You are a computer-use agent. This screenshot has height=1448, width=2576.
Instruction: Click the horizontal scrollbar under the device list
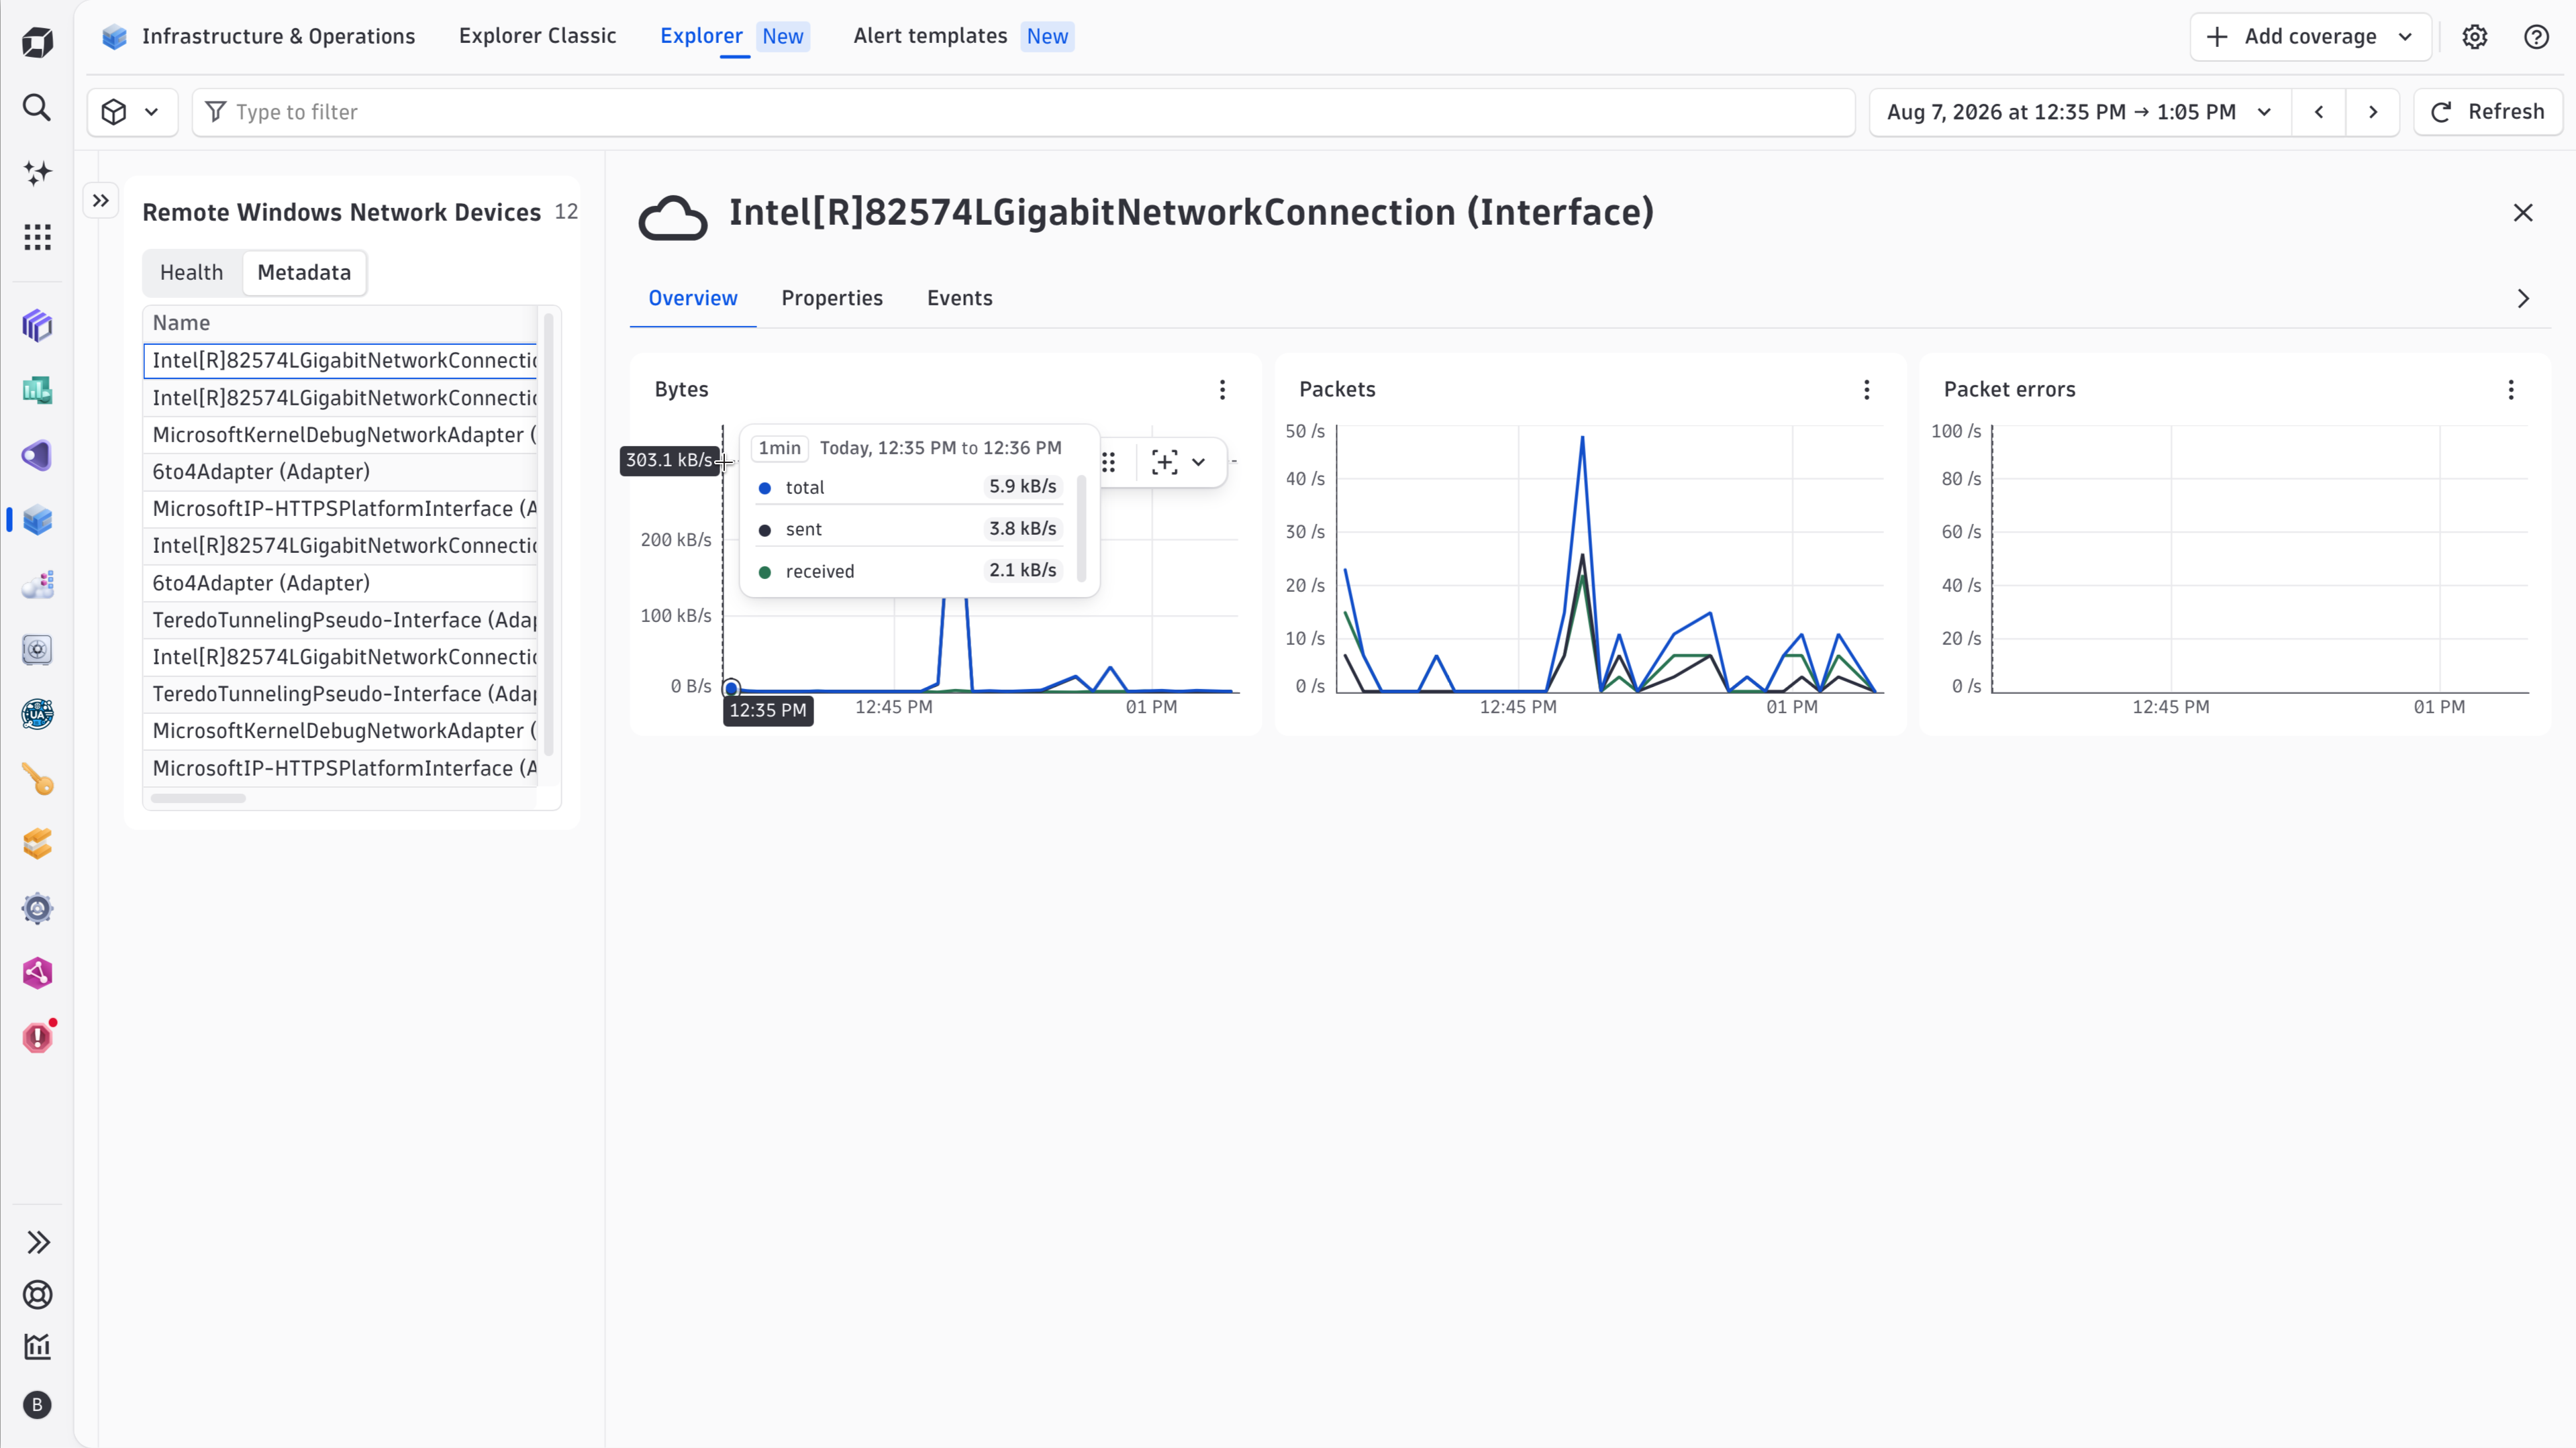coord(198,798)
